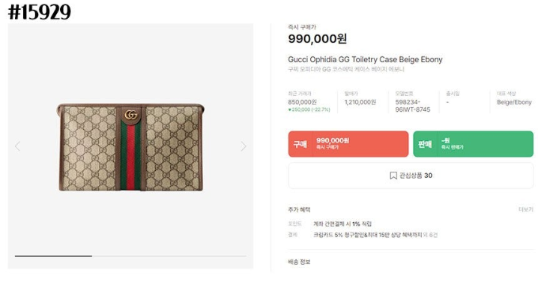This screenshot has width=538, height=291.
Task: Click the product title Gucci Ophidia GG Toiletry Case
Action: (x=365, y=59)
